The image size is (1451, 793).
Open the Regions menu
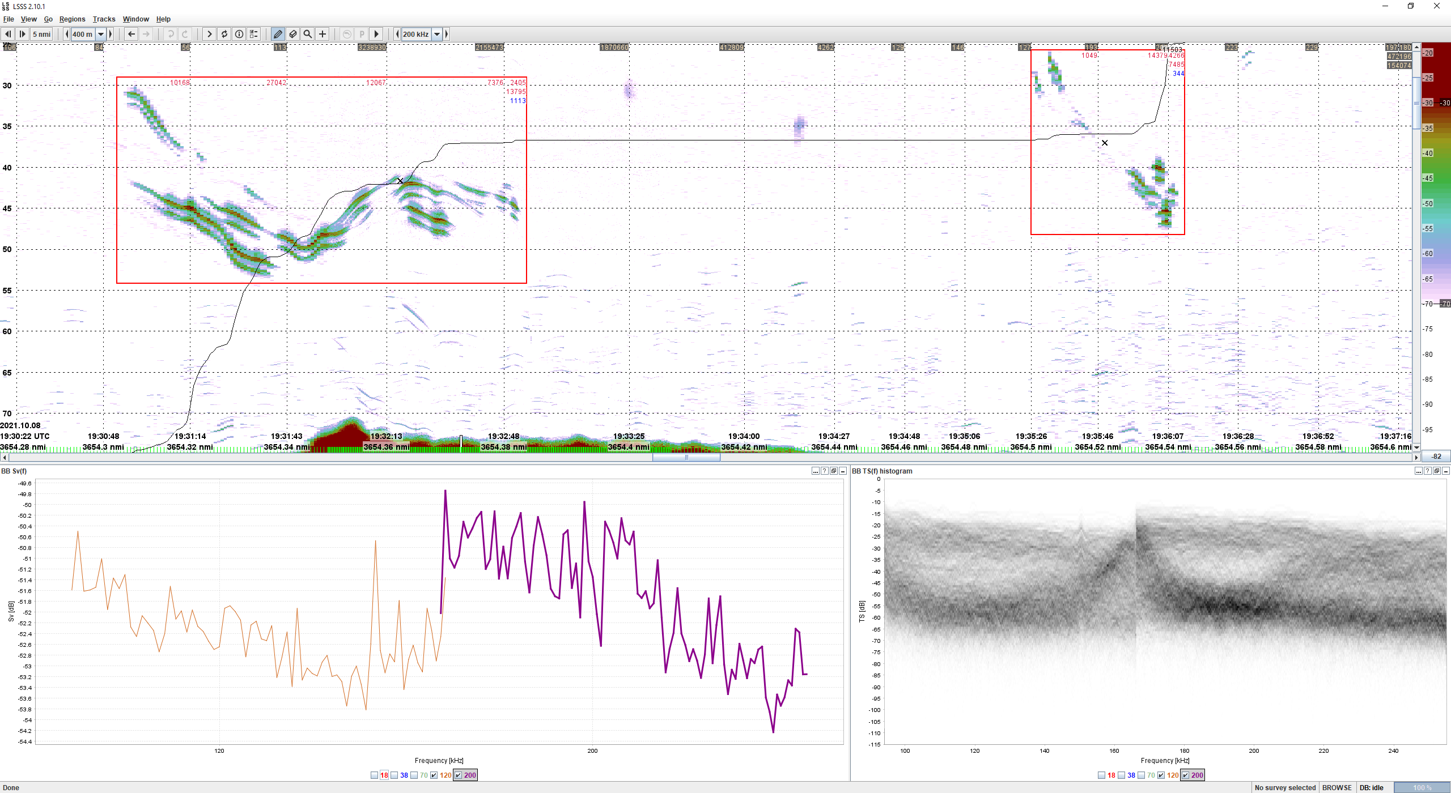pyautogui.click(x=72, y=19)
